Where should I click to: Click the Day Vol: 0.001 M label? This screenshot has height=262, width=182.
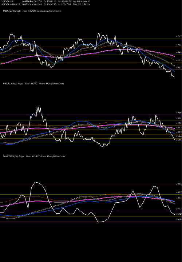pyautogui.click(x=82, y=4)
